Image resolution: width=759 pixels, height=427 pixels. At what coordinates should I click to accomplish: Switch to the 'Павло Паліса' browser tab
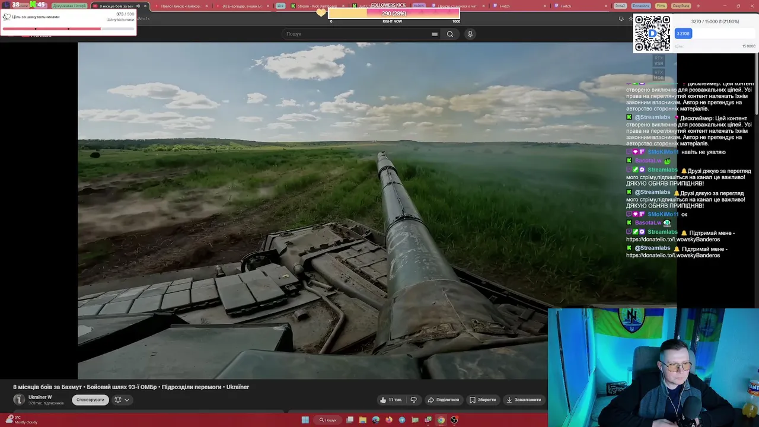[180, 6]
